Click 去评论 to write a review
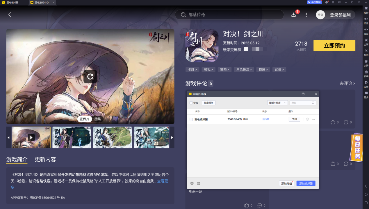The height and width of the screenshot is (209, 369). tap(347, 83)
